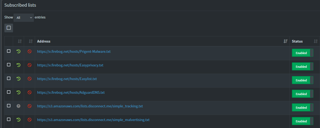
Task: Open the Easyprivacy.txt list link
Action: pyautogui.click(x=70, y=65)
